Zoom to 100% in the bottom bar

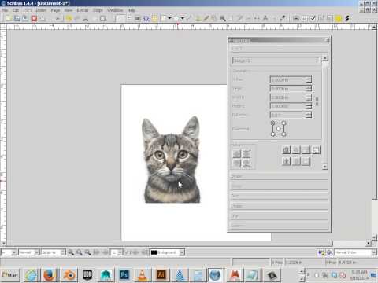[80, 252]
